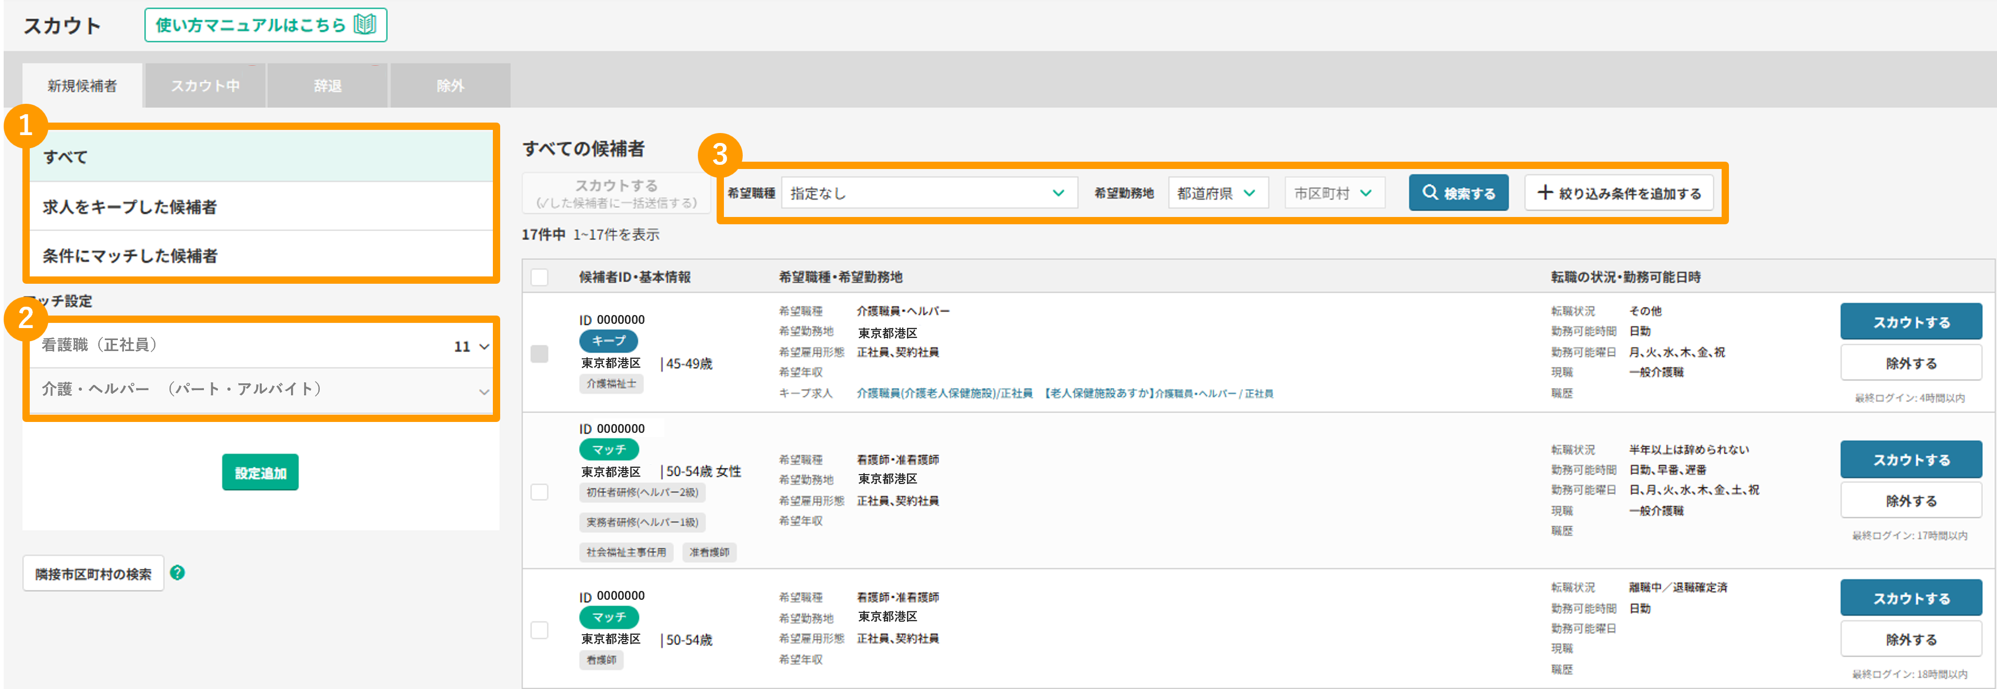Select 求人をキープした候補者 filter
Screen dimensions: 1997x689
click(x=129, y=207)
